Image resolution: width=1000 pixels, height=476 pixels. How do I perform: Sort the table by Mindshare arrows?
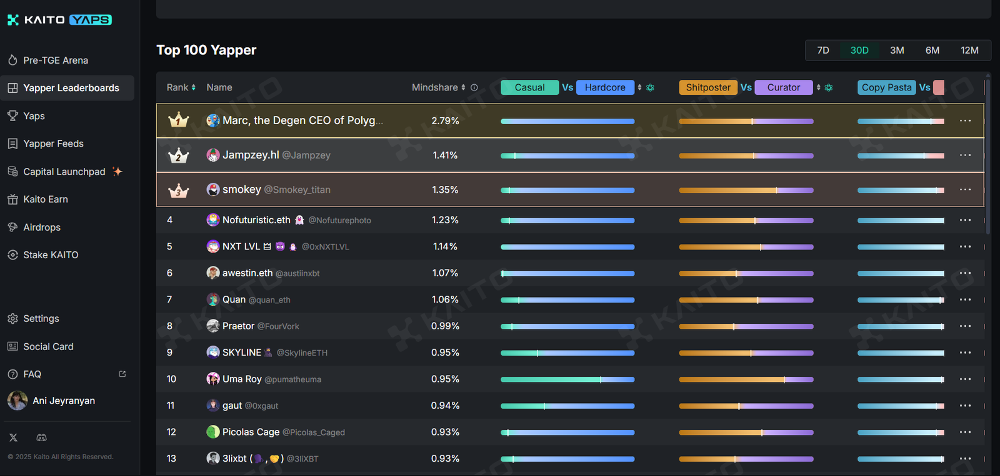(x=463, y=88)
